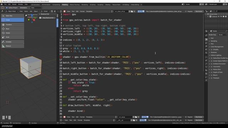
Task: Open the Global transform orientation dropdown
Action: pos(45,11)
